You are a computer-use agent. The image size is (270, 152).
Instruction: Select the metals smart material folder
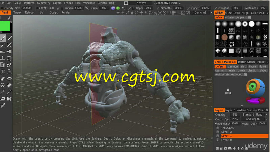pos(231,71)
